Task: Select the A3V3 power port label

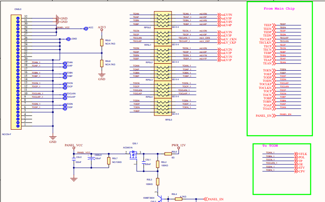Action: (x=102, y=27)
